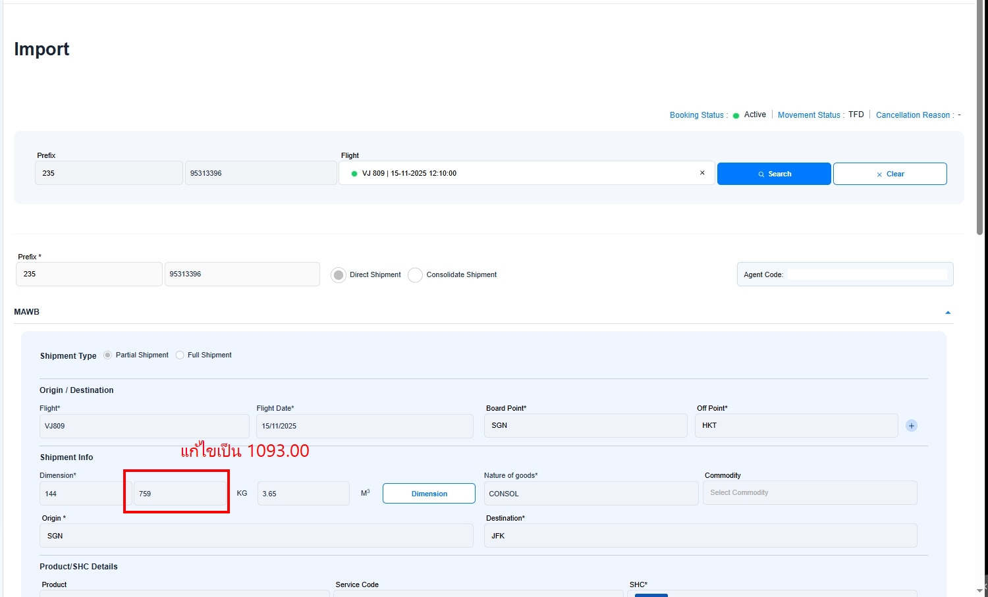Click the Agent Code input field
The image size is (988, 597).
867,274
